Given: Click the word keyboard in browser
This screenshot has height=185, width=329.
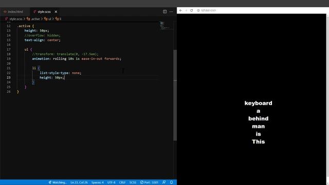Looking at the screenshot, I should coord(258,103).
